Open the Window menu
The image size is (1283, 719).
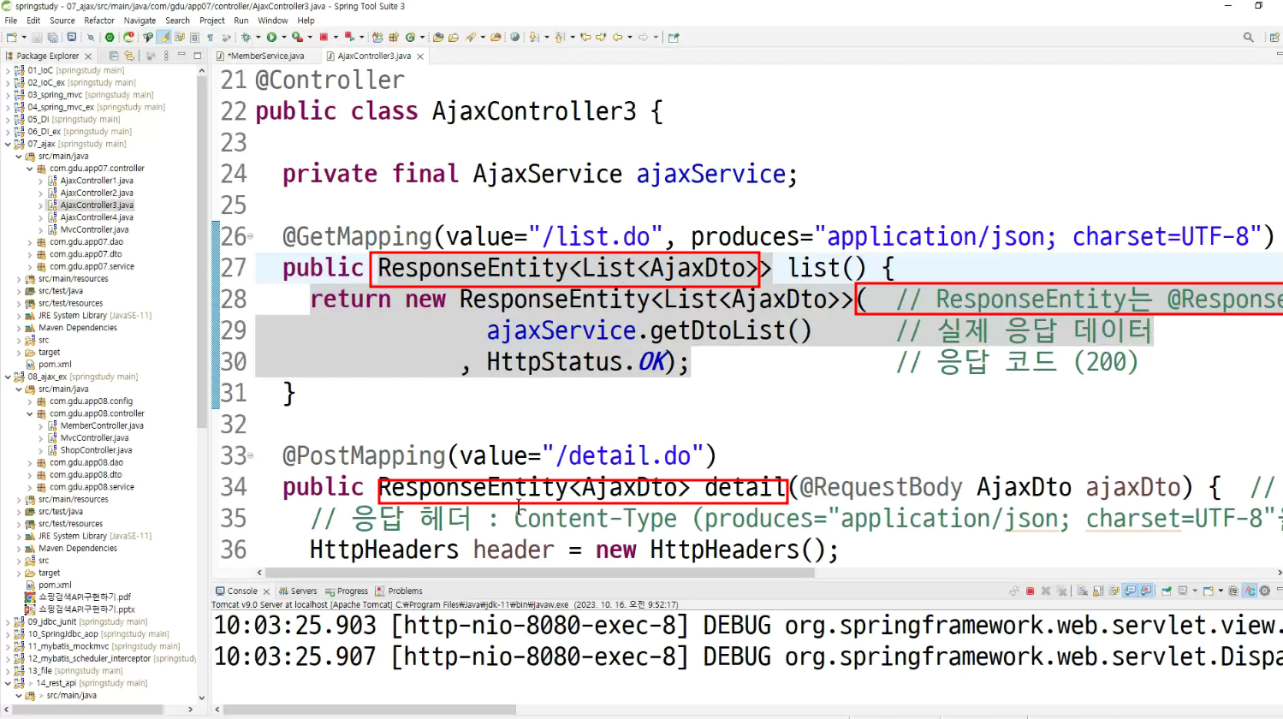[273, 21]
